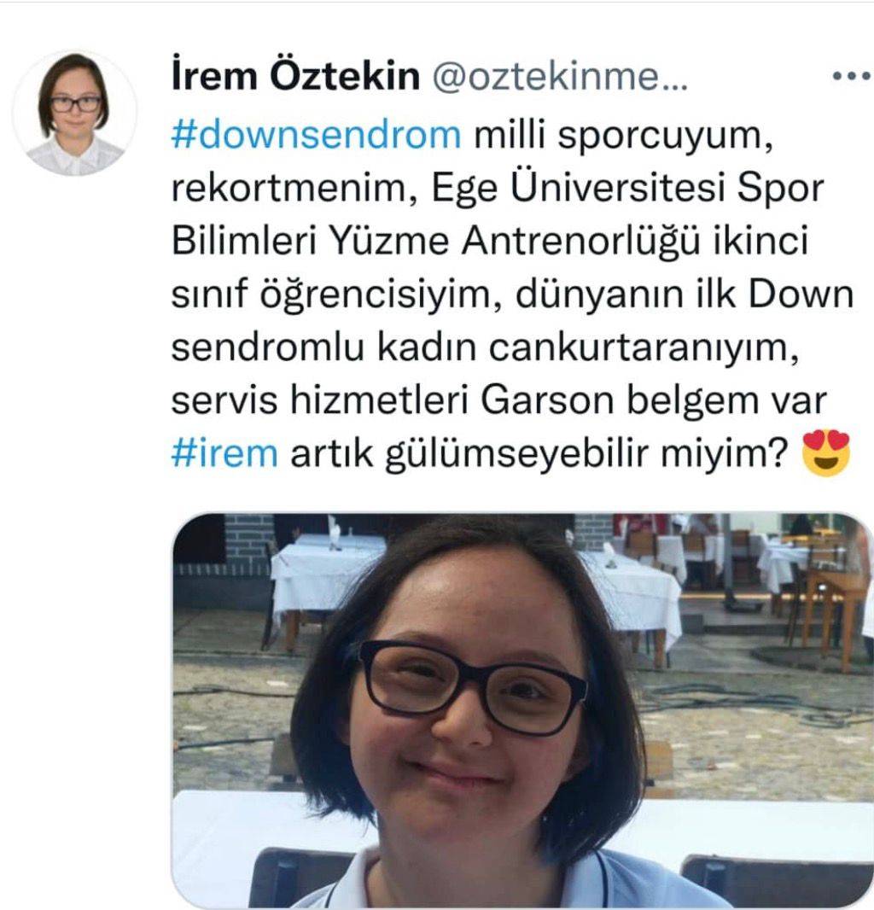
Task: Follow the #irem hashtag link
Action: [224, 453]
